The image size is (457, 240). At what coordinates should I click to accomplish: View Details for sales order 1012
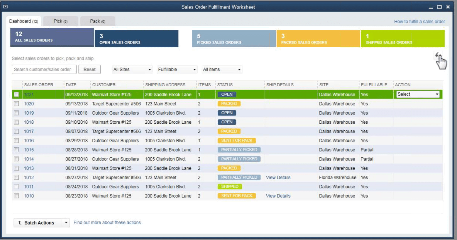(278, 177)
